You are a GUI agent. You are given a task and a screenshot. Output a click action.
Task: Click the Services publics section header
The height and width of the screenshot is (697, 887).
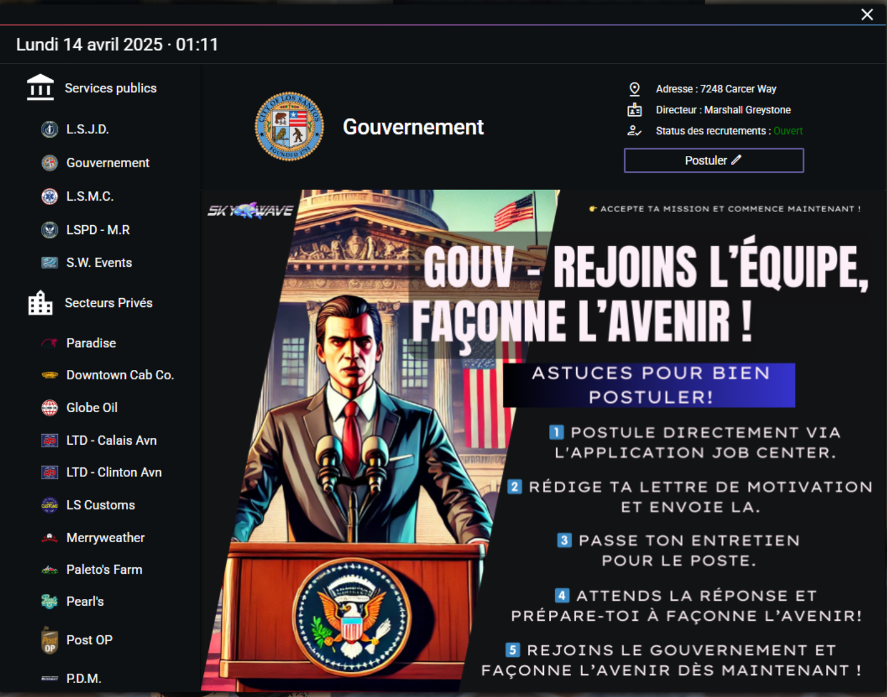(110, 89)
